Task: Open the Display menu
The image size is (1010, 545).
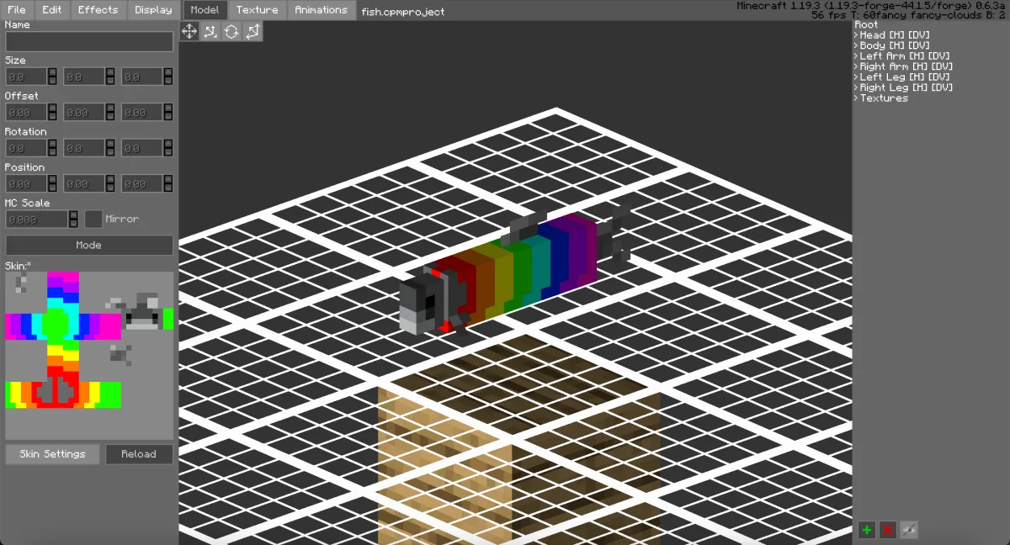Action: (153, 10)
